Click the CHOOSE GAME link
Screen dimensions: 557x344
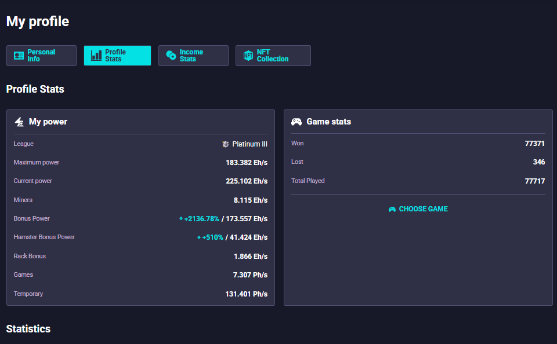coord(418,209)
